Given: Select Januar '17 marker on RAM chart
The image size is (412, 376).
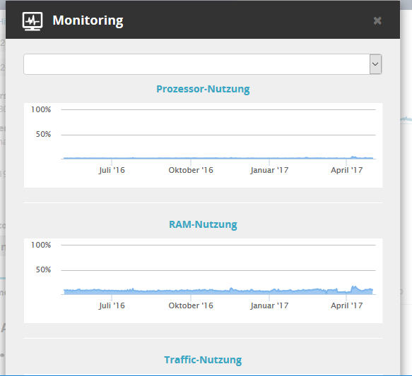Looking at the screenshot, I should [269, 305].
